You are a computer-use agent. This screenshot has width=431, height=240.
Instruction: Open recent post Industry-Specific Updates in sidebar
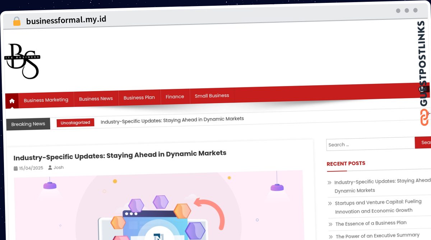point(383,186)
